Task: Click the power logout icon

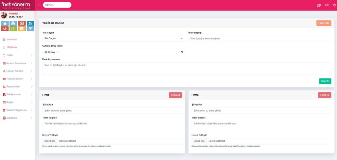Action: [x=334, y=5]
